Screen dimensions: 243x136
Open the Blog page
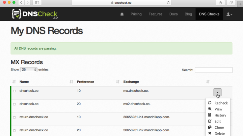coord(188,14)
